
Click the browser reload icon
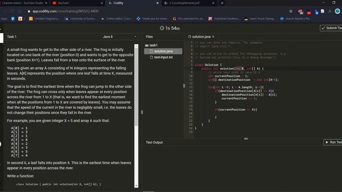pos(12,11)
